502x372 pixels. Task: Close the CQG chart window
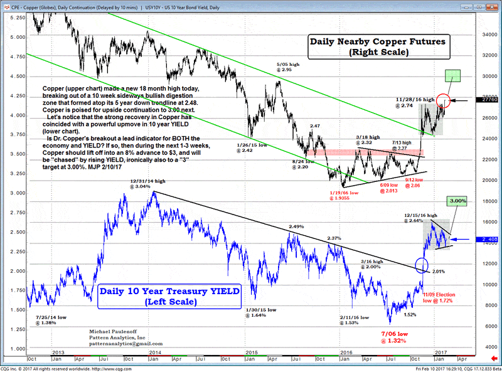click(491, 7)
